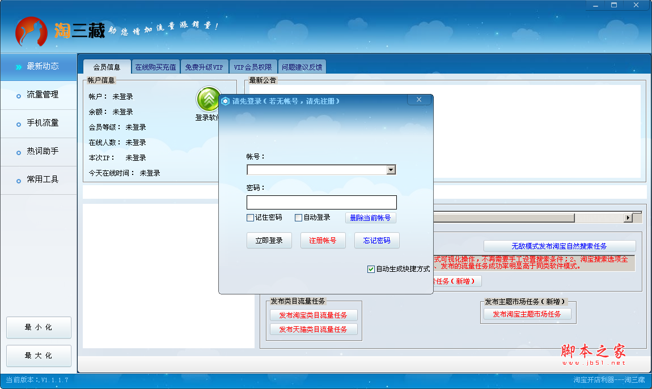The image size is (652, 389).
Task: Open 常用工具 sidebar item
Action: click(39, 179)
